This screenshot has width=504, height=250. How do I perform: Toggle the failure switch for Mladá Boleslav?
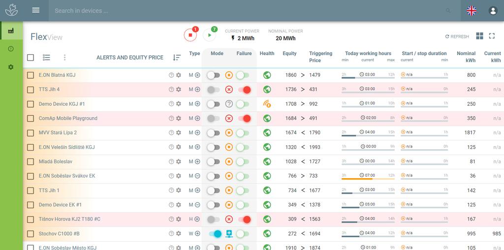[242, 161]
